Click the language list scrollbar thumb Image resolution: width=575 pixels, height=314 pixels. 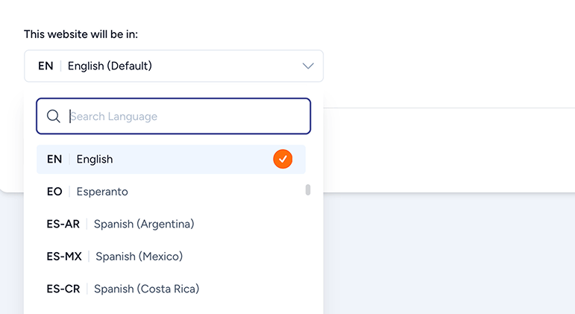308,190
